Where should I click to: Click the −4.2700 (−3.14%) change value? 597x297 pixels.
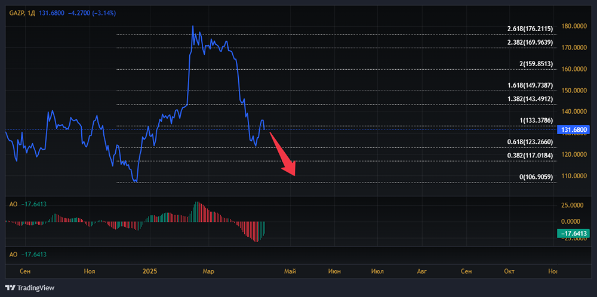click(92, 13)
